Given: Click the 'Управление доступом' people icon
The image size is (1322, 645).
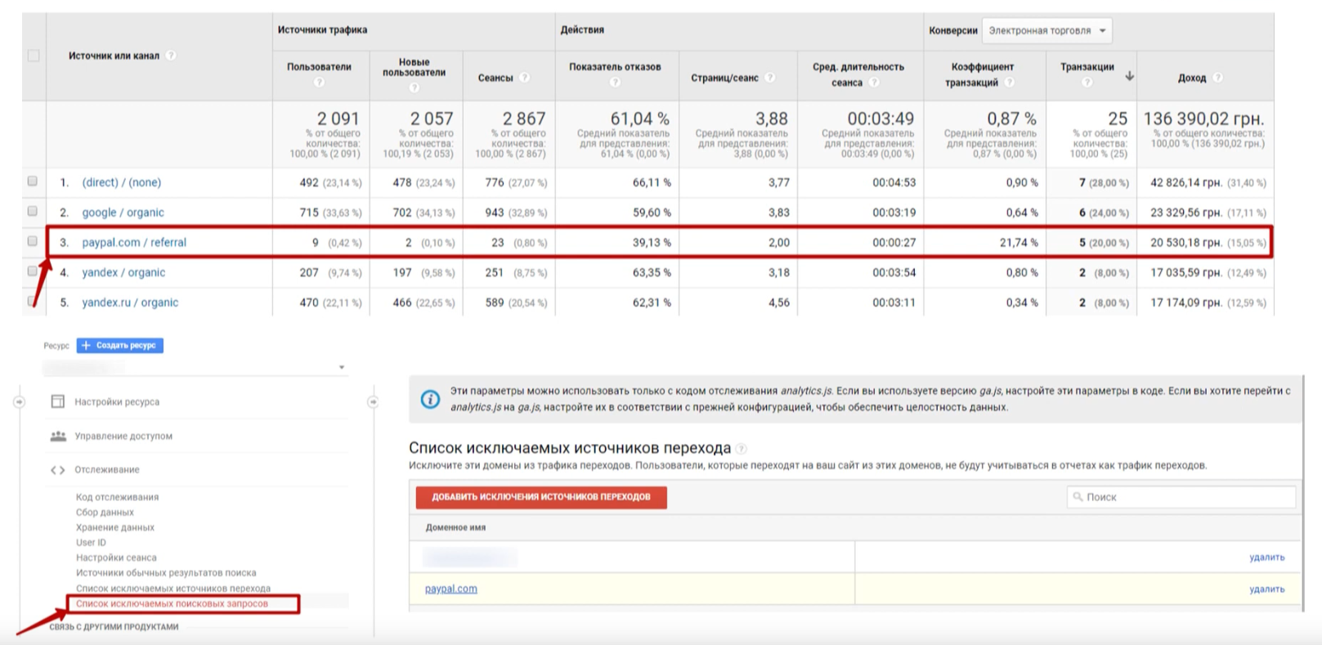Looking at the screenshot, I should (58, 436).
